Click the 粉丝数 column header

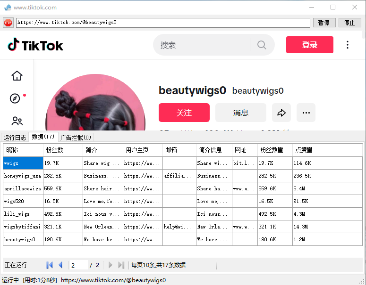[63, 150]
